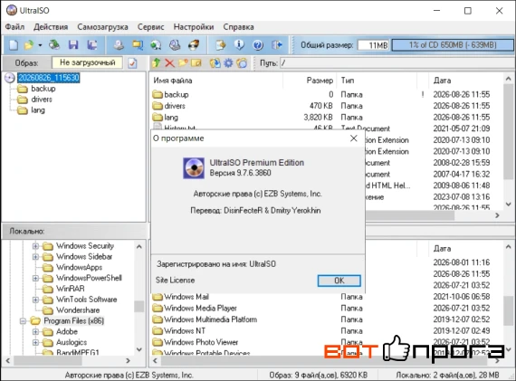Go up one folder level icon

[x=157, y=62]
